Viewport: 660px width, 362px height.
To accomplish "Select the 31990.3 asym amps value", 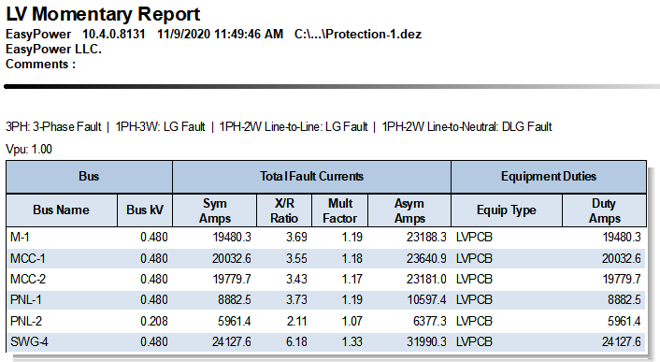I will 426,341.
